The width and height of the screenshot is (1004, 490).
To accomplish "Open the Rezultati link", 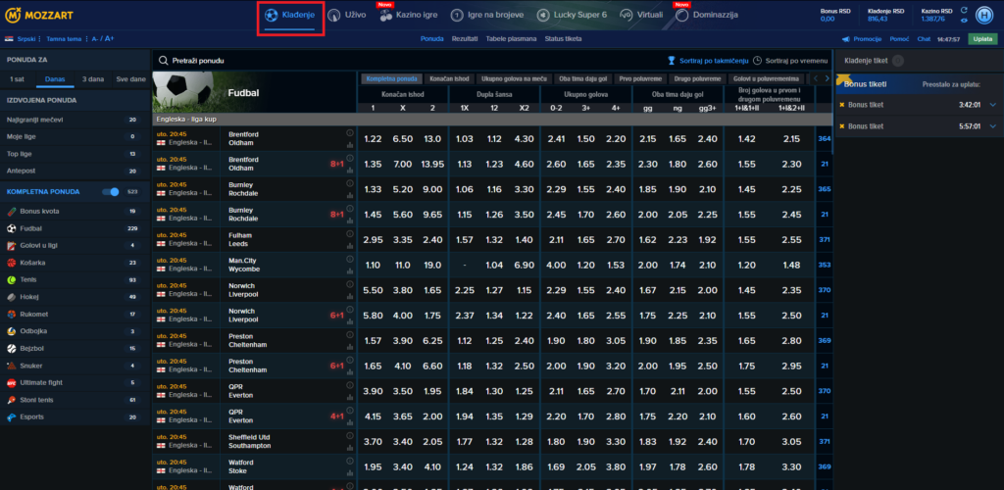I will click(464, 39).
